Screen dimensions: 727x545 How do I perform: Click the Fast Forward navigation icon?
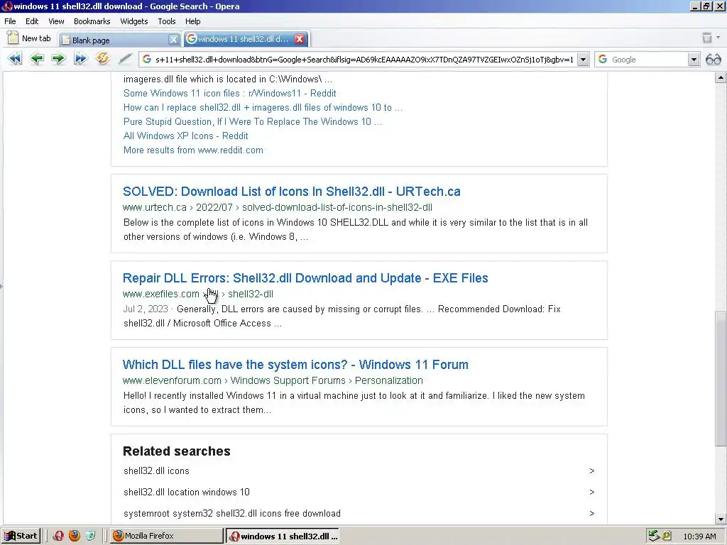(81, 59)
